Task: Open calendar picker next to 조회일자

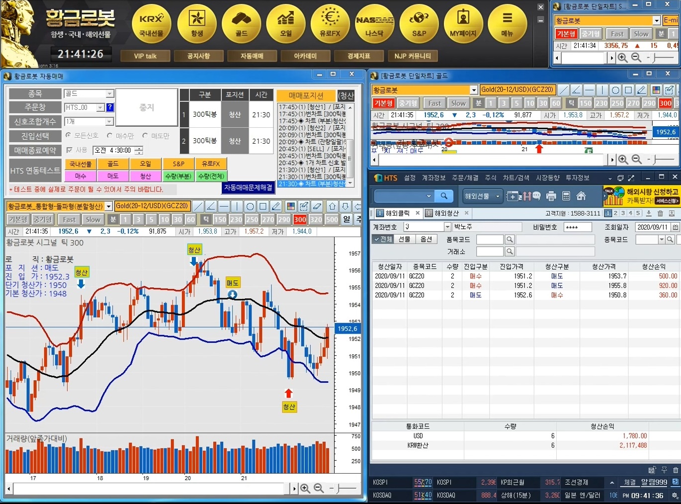Action: (675, 227)
